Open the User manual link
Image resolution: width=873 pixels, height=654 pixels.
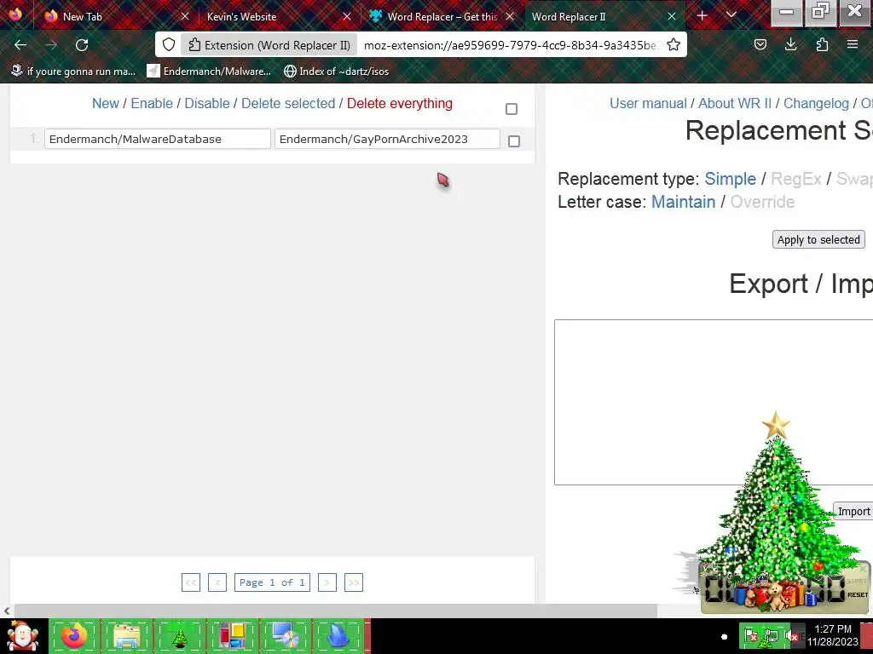648,103
